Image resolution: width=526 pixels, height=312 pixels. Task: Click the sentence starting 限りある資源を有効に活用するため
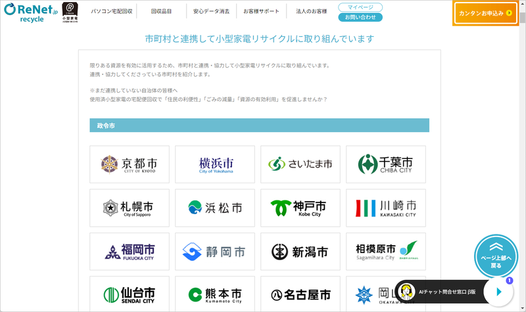click(210, 66)
